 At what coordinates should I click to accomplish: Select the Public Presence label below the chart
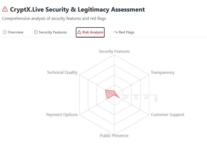tap(114, 136)
